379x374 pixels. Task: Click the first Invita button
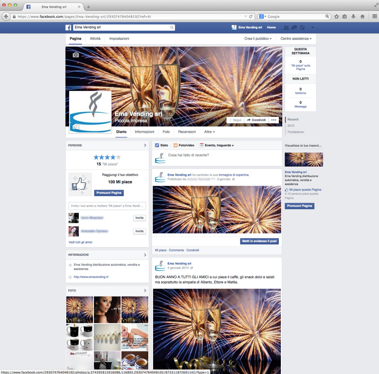[x=139, y=218]
